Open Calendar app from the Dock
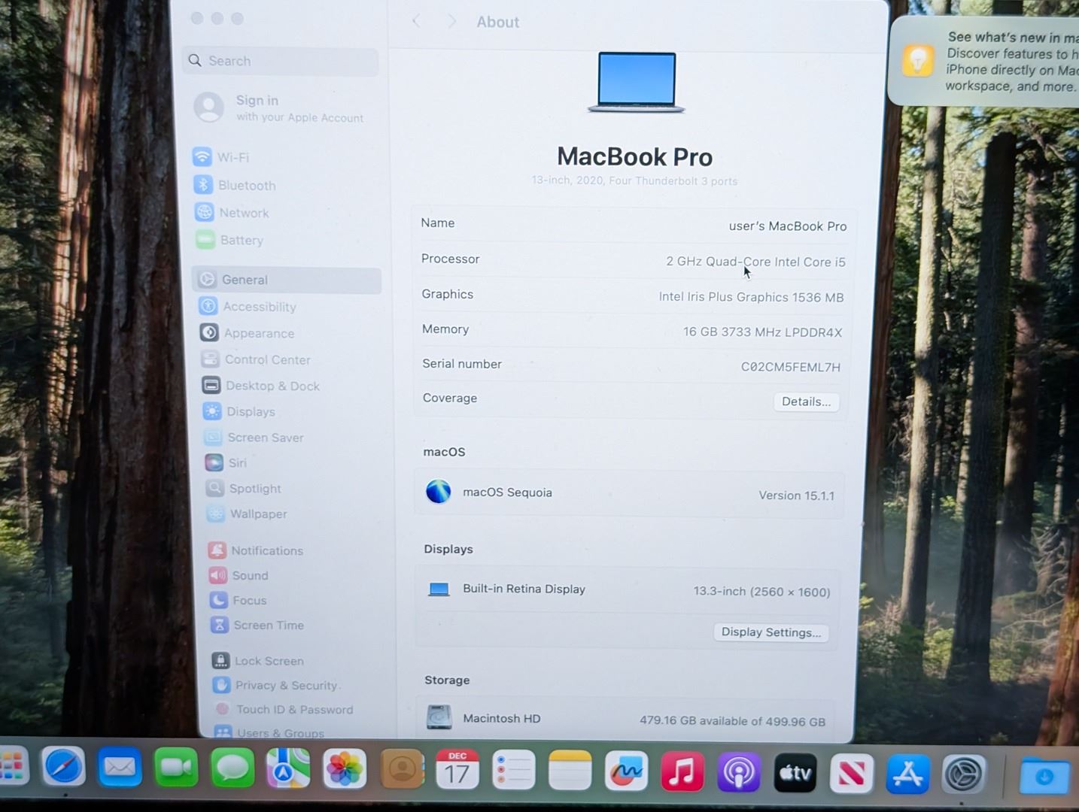 pyautogui.click(x=457, y=770)
